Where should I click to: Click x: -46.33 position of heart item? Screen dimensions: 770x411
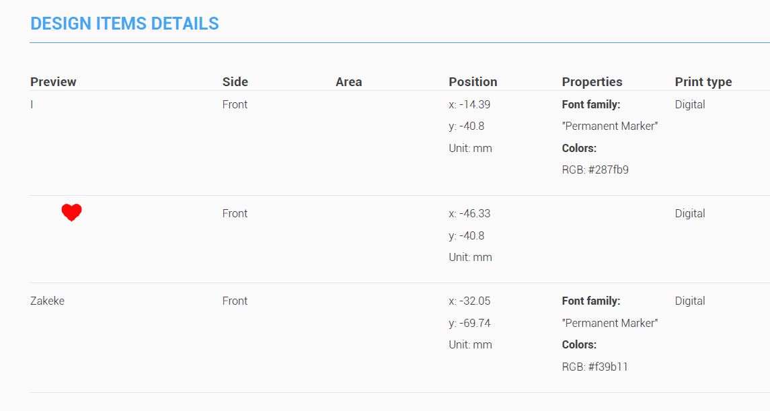(469, 214)
